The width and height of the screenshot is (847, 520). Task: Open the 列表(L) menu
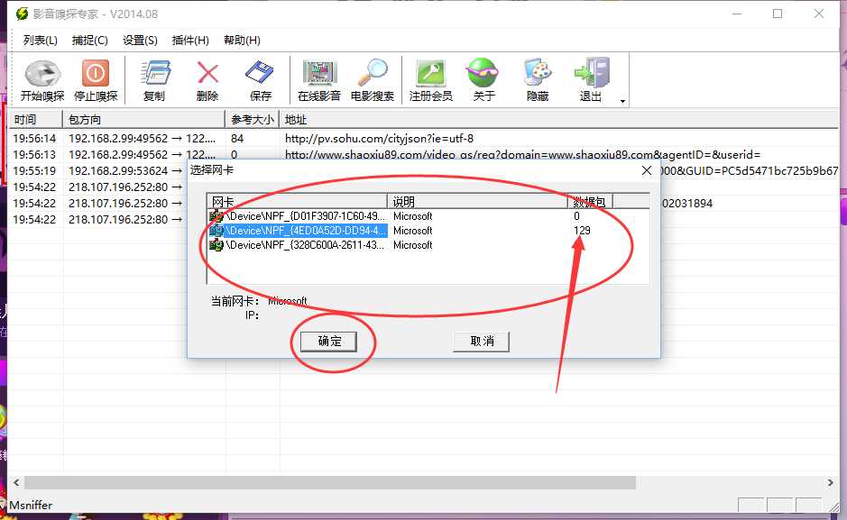[41, 41]
